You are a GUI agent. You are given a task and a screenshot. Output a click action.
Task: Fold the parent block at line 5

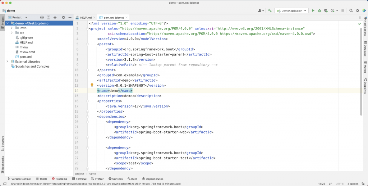click(87, 44)
